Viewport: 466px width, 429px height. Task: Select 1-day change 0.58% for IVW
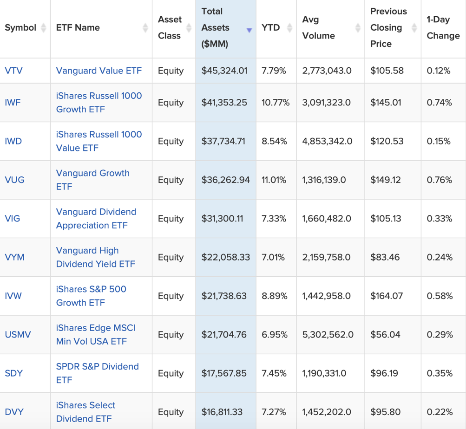pyautogui.click(x=440, y=296)
